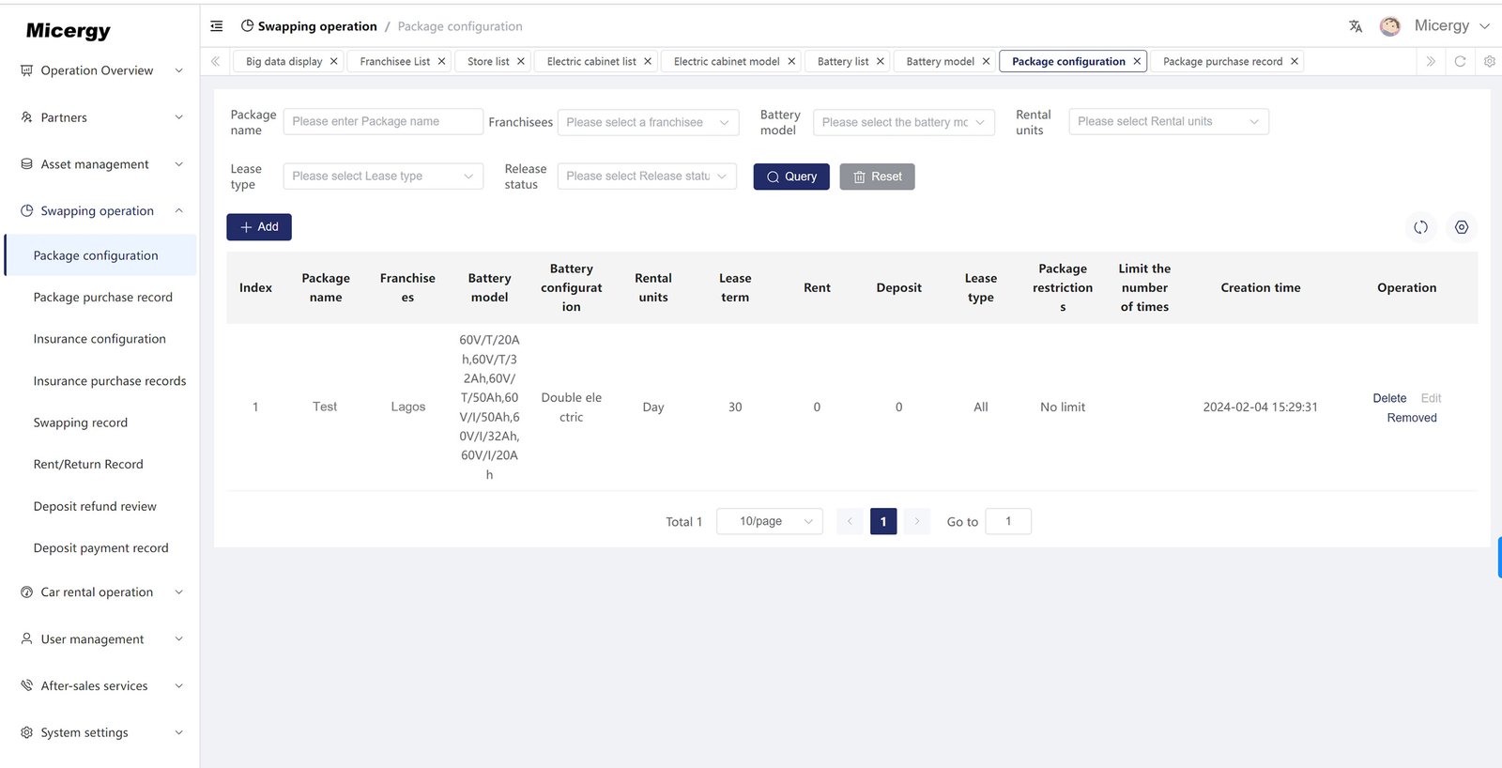
Task: Click the user avatar picture
Action: [x=1390, y=26]
